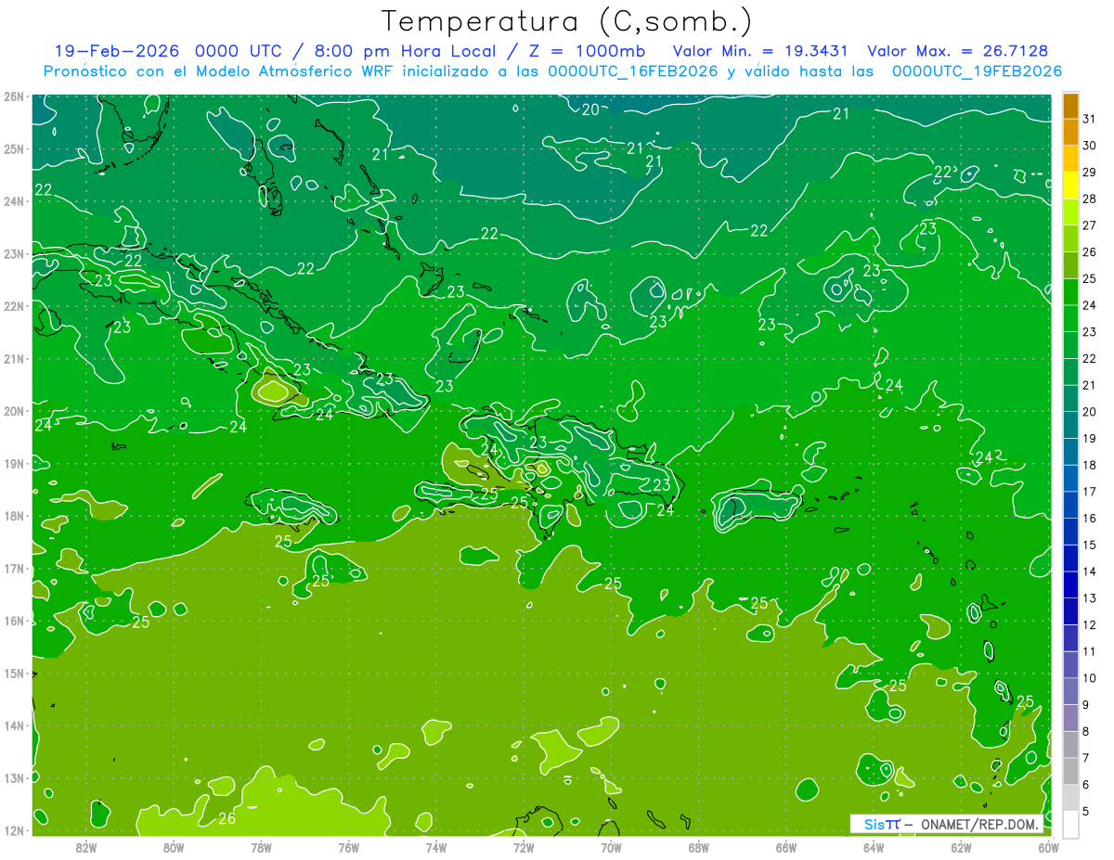Viewport: 1114px width, 860px height.
Task: Click the "31" color scale label
Action: (1089, 119)
